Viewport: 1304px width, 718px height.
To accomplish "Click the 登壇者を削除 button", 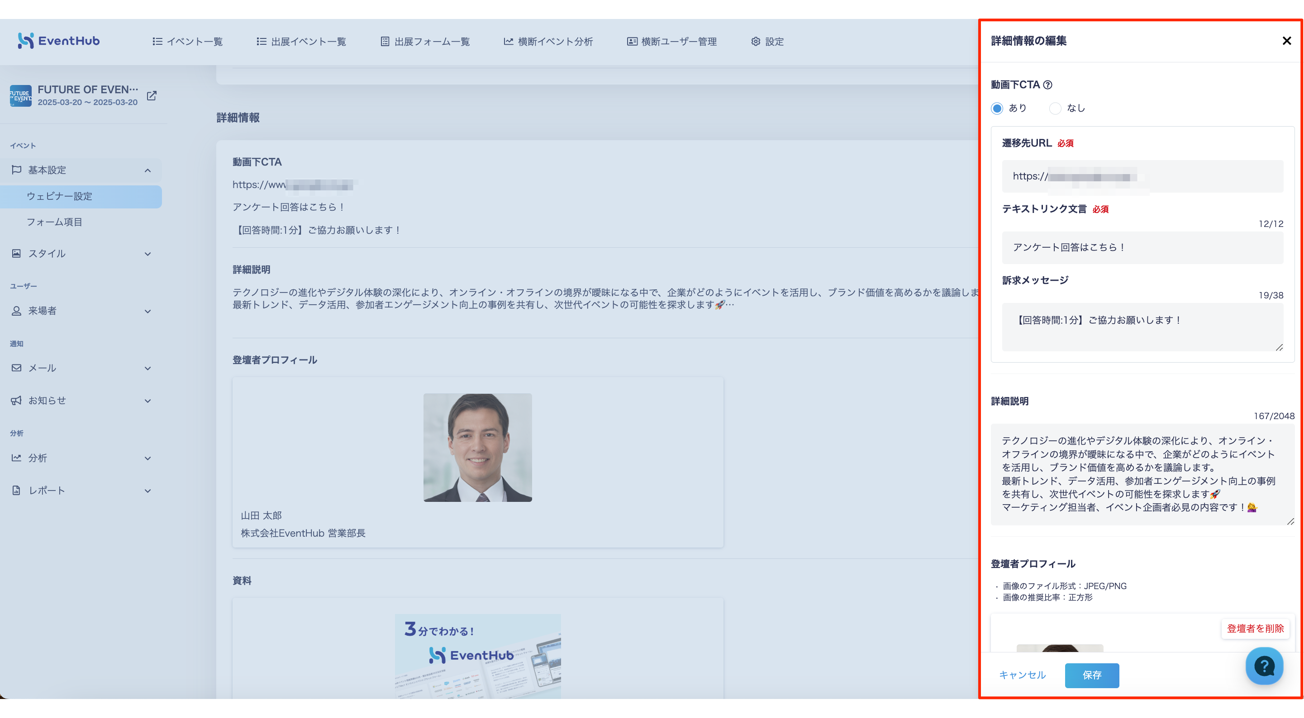I will click(x=1255, y=629).
